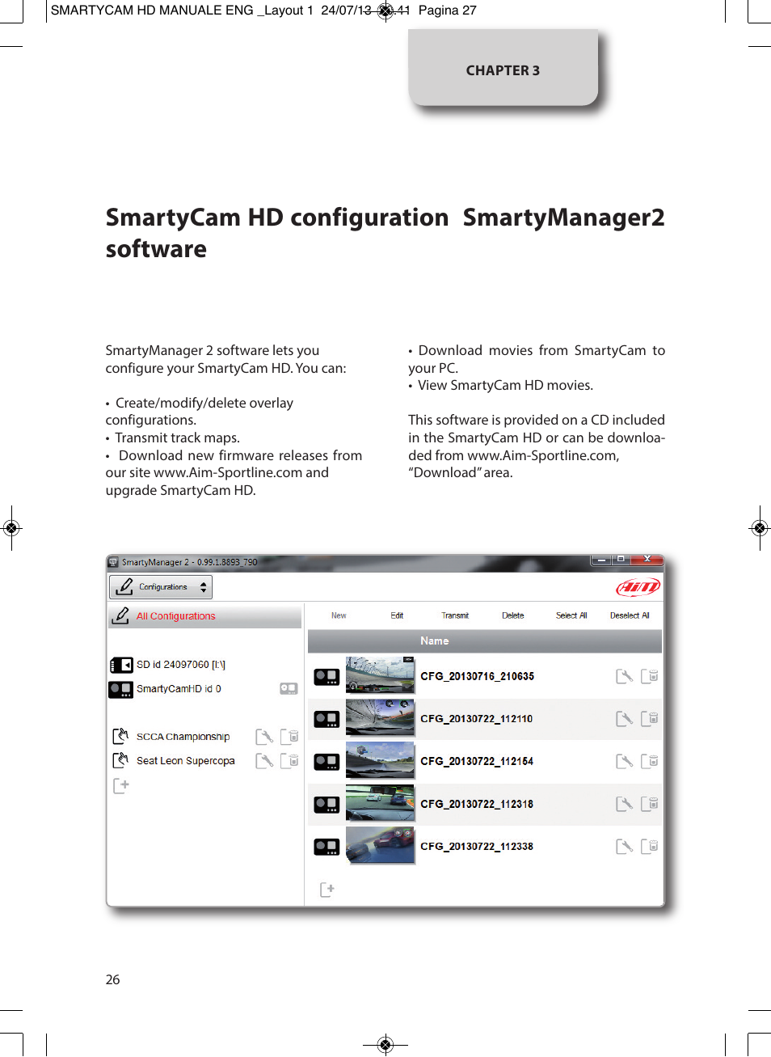Select configuration name CFG_20130722_112110
Screen dimensions: 771x1057
pos(476,719)
